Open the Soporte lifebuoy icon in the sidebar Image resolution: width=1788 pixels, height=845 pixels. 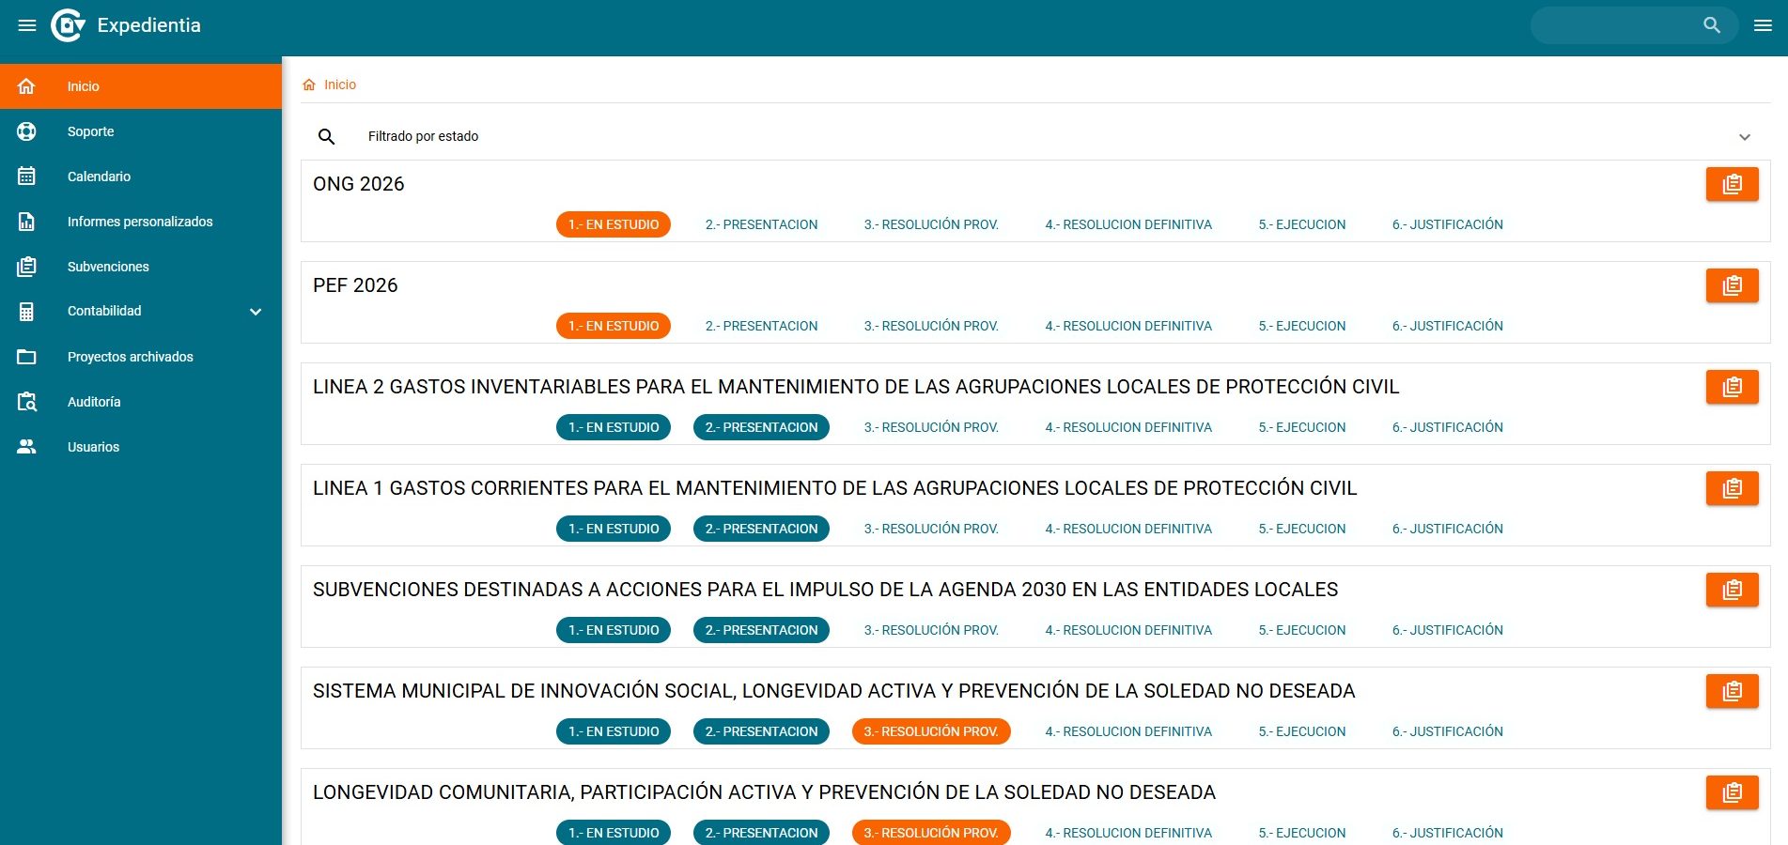(x=26, y=131)
